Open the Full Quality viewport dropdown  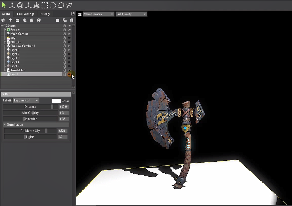[x=131, y=14]
